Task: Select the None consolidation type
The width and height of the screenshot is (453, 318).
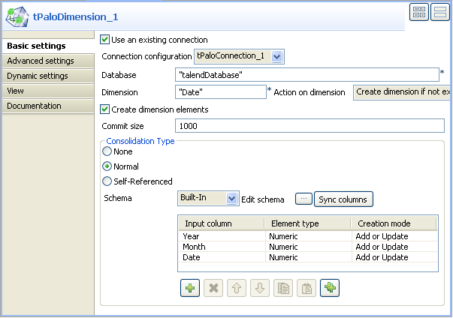Action: coord(107,151)
